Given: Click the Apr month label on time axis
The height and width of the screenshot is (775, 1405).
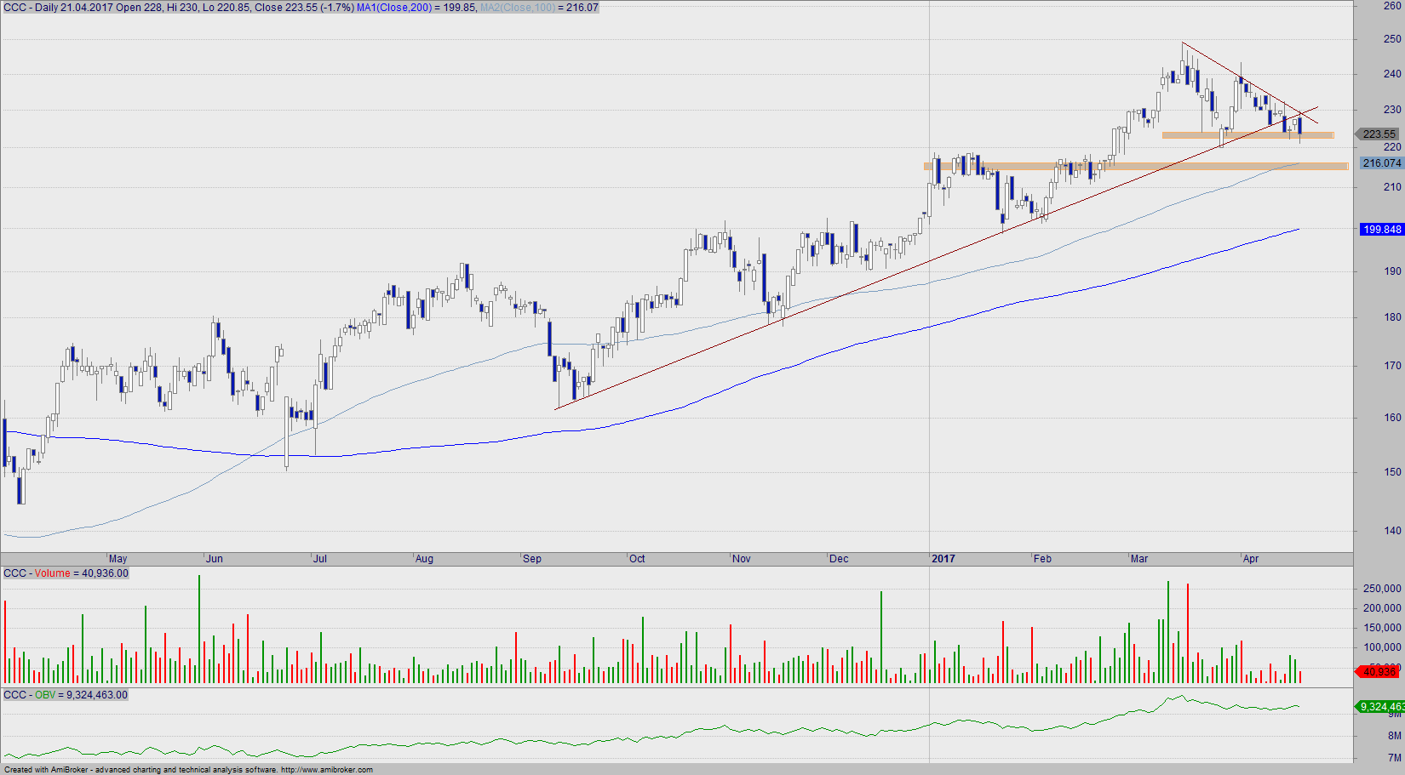Looking at the screenshot, I should tap(1251, 559).
